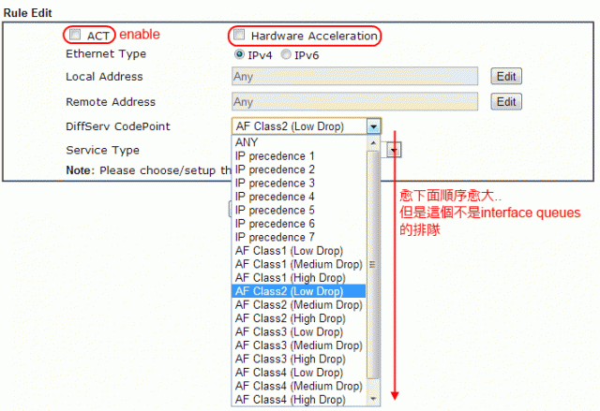Collapse the DiffServ CodePoint dropdown arrow
Image resolution: width=600 pixels, height=411 pixels.
coord(373,126)
